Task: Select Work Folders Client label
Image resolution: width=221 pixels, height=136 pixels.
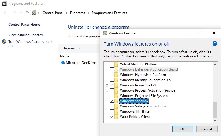Action: [135, 117]
